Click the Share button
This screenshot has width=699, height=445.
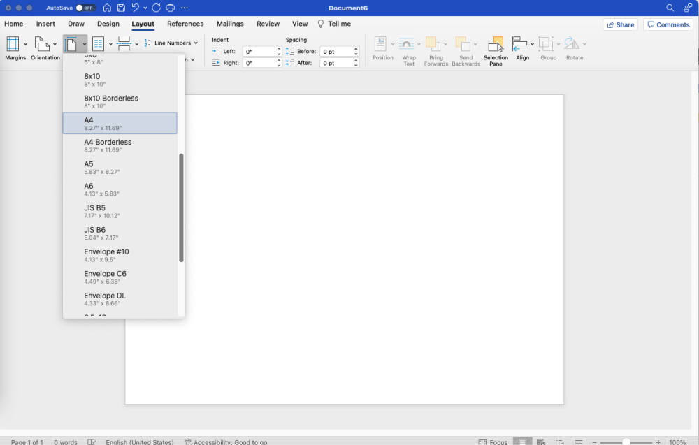[620, 24]
